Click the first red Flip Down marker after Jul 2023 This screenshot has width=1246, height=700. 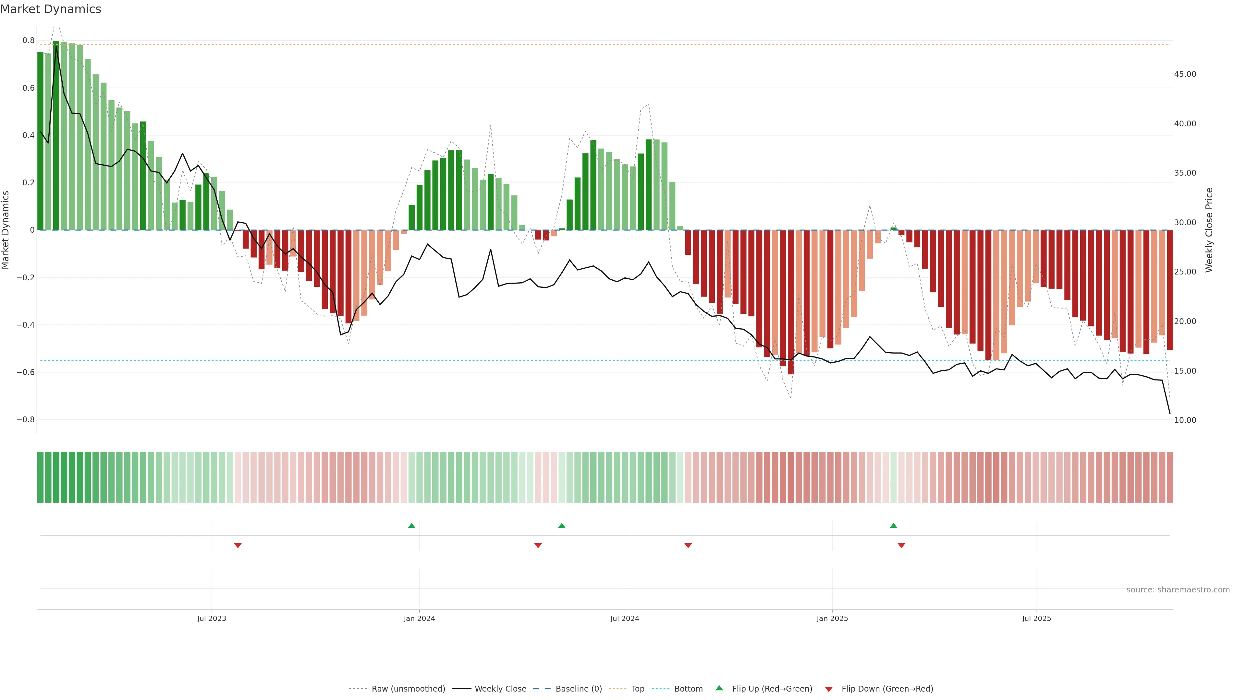[238, 545]
